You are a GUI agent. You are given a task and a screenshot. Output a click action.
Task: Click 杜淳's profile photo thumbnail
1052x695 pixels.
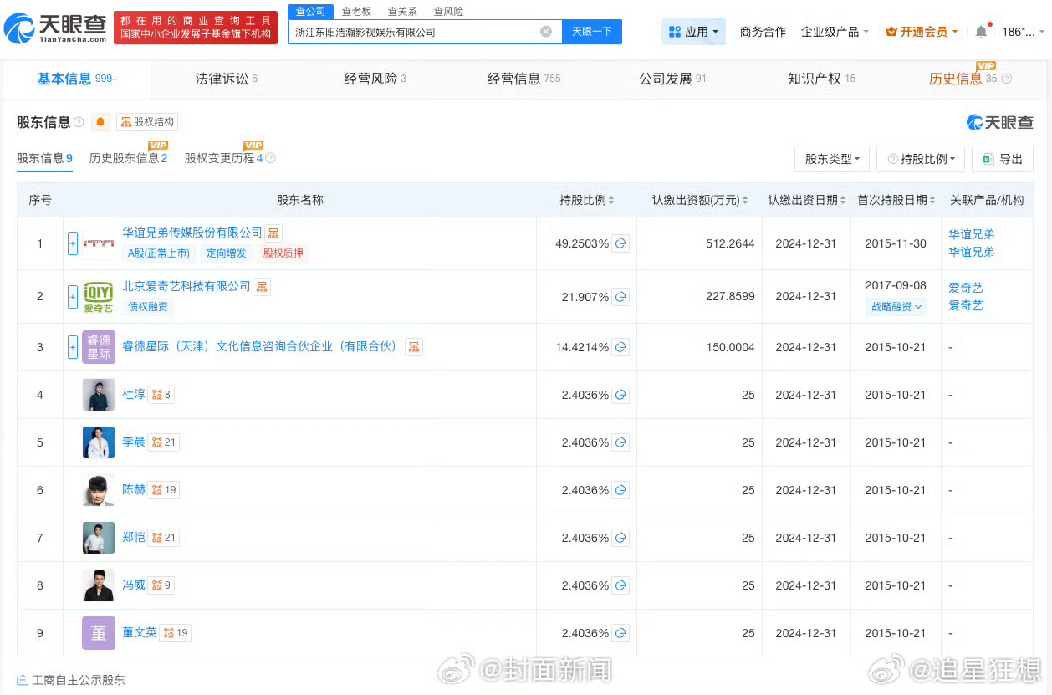click(98, 394)
